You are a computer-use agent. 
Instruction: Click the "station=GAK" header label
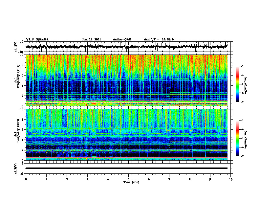(x=122, y=39)
